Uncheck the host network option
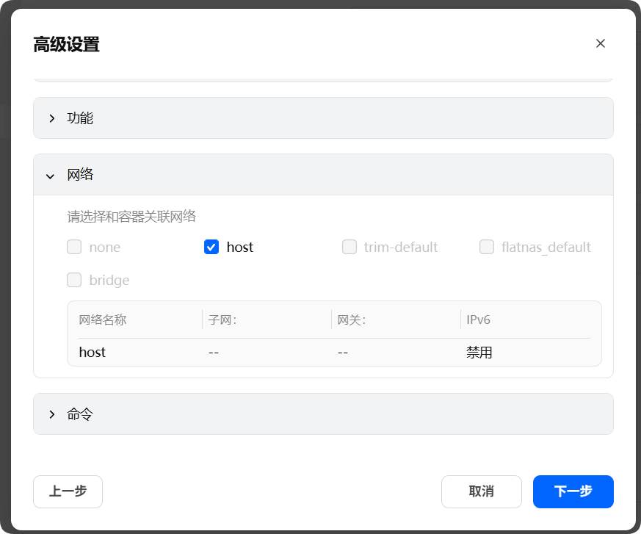The height and width of the screenshot is (534, 641). point(211,247)
